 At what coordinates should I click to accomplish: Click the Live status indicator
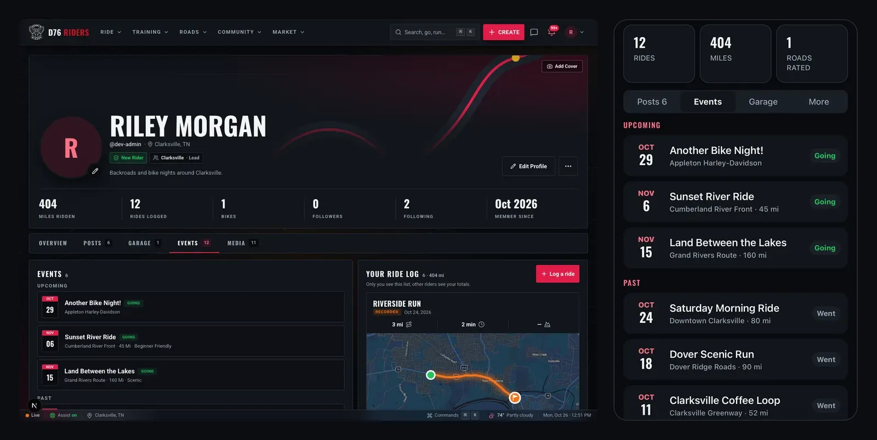click(x=32, y=415)
